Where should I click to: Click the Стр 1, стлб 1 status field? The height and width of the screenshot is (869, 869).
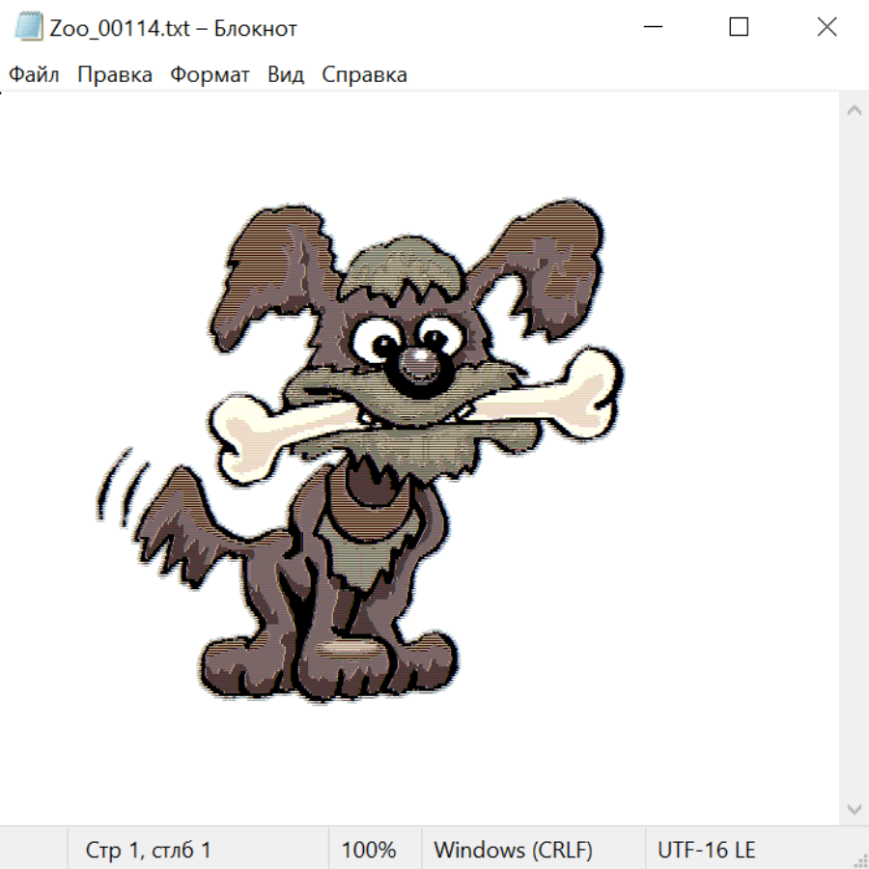pyautogui.click(x=149, y=850)
